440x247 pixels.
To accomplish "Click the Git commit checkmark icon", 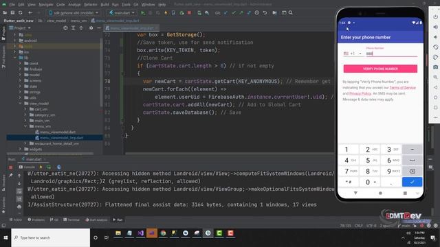I will coord(234,13).
